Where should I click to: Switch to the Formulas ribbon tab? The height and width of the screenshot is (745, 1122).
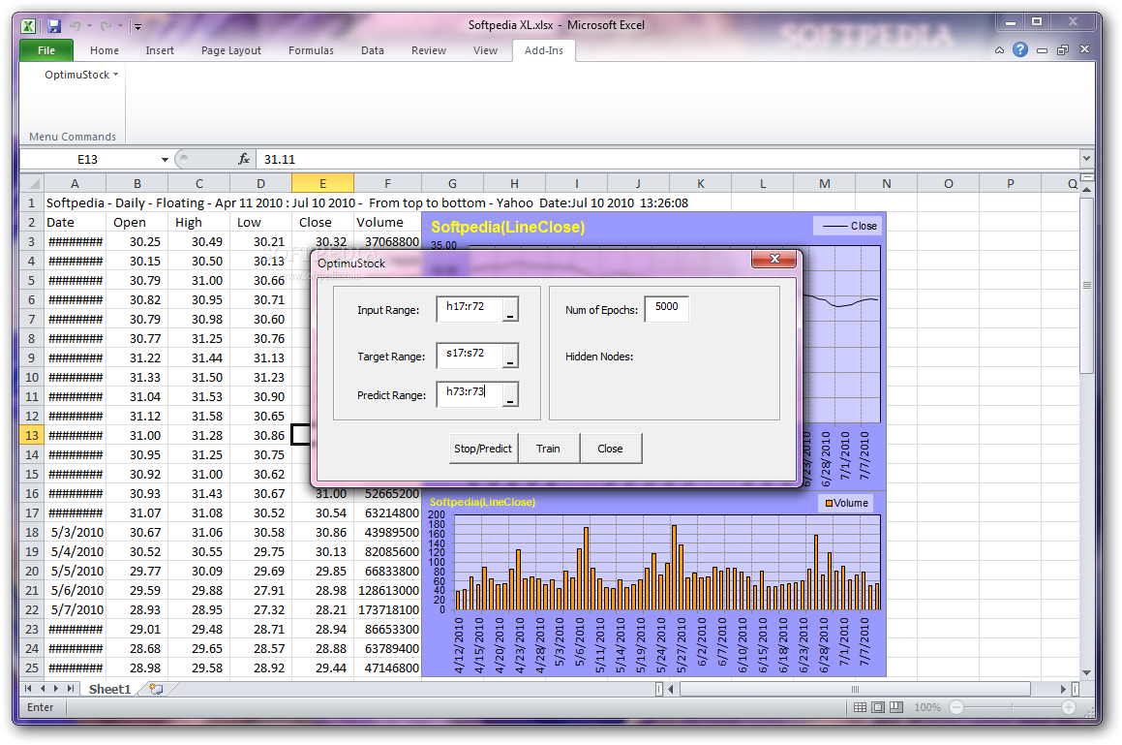click(x=311, y=50)
